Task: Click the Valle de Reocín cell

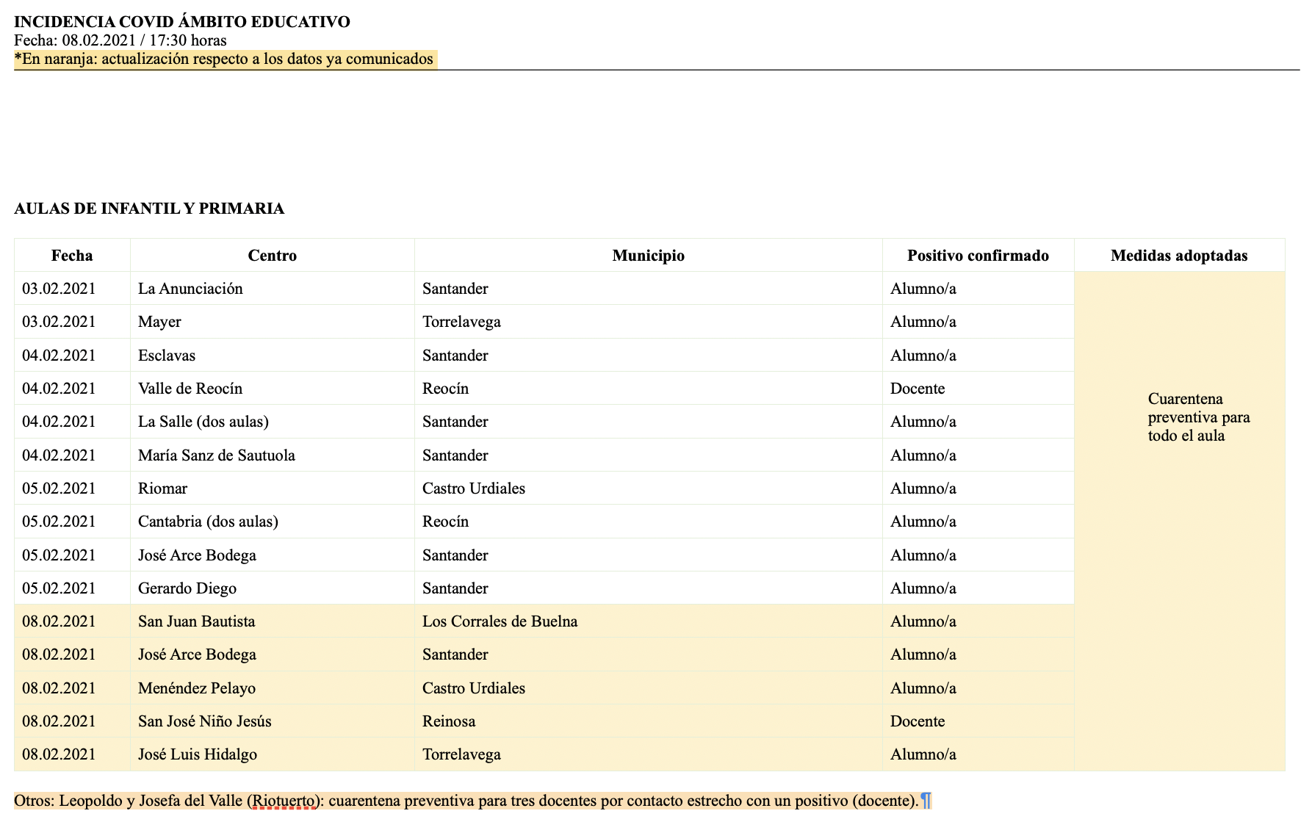Action: click(x=190, y=389)
